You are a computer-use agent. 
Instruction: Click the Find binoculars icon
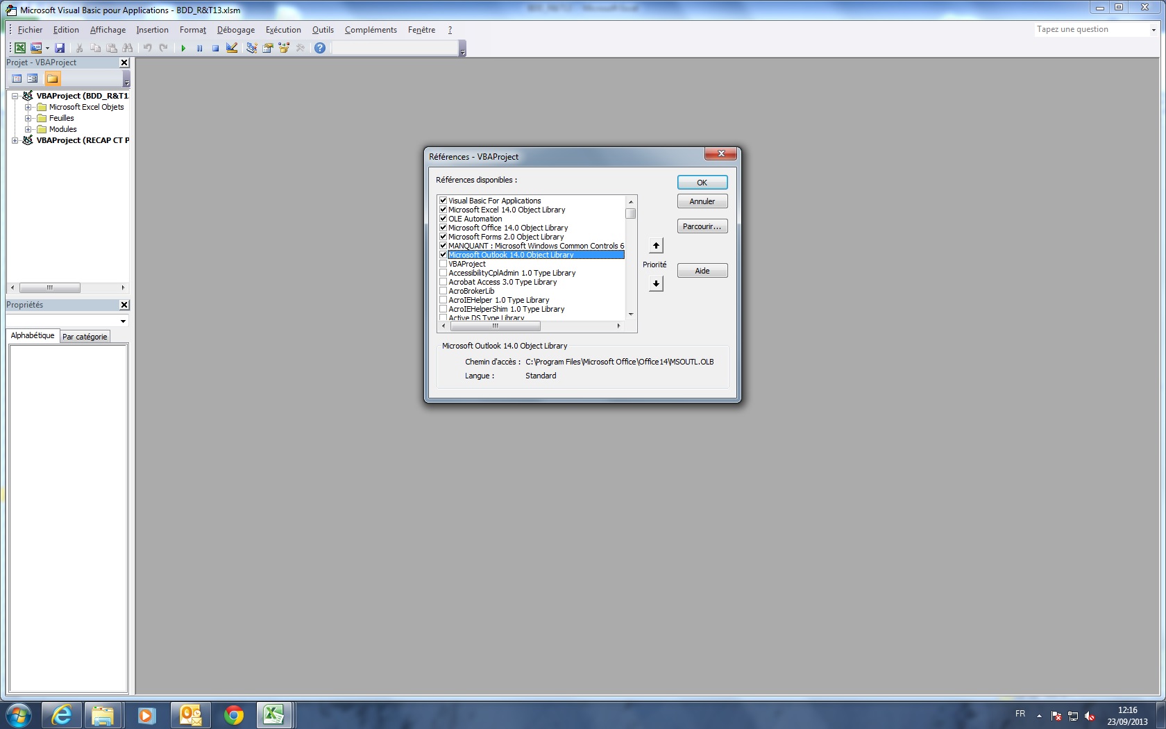point(128,48)
